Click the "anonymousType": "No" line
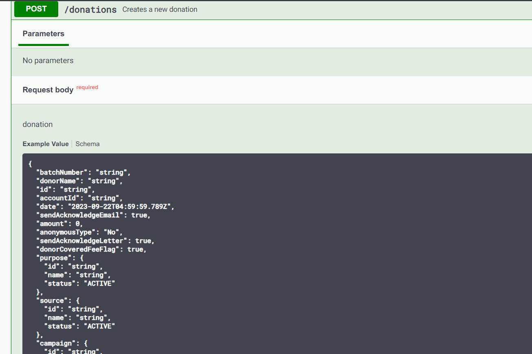532x354 pixels. (x=79, y=232)
